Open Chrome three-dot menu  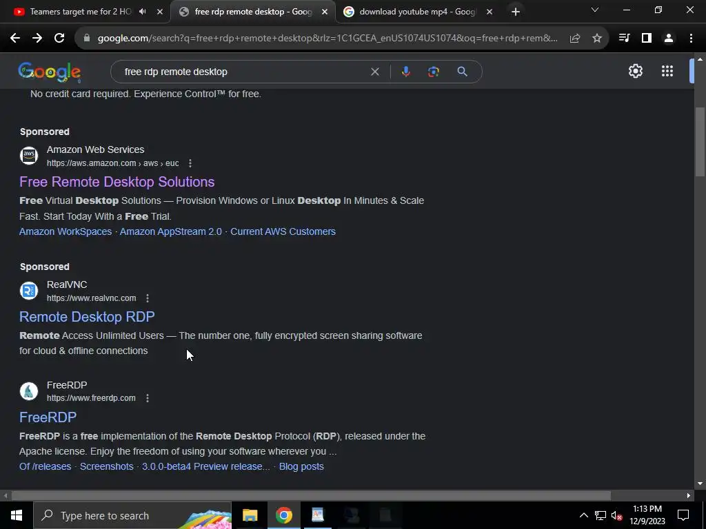point(691,39)
